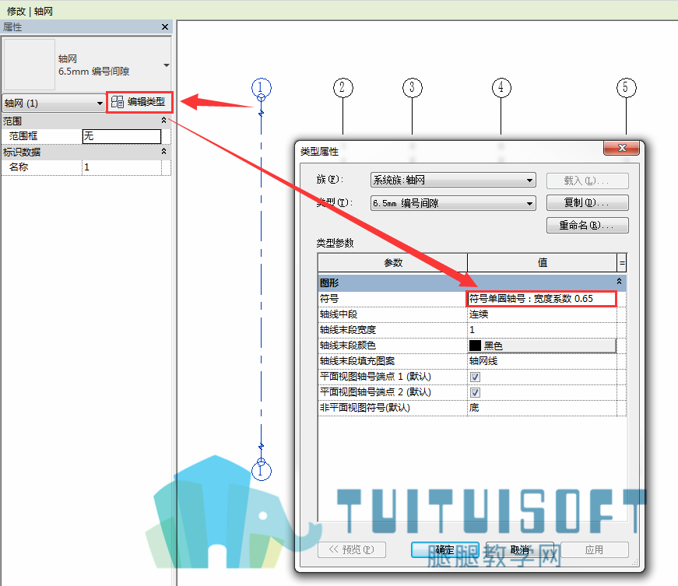Toggle 平面视图轴号端点 2 checkbox
The height and width of the screenshot is (586, 678).
pos(475,392)
